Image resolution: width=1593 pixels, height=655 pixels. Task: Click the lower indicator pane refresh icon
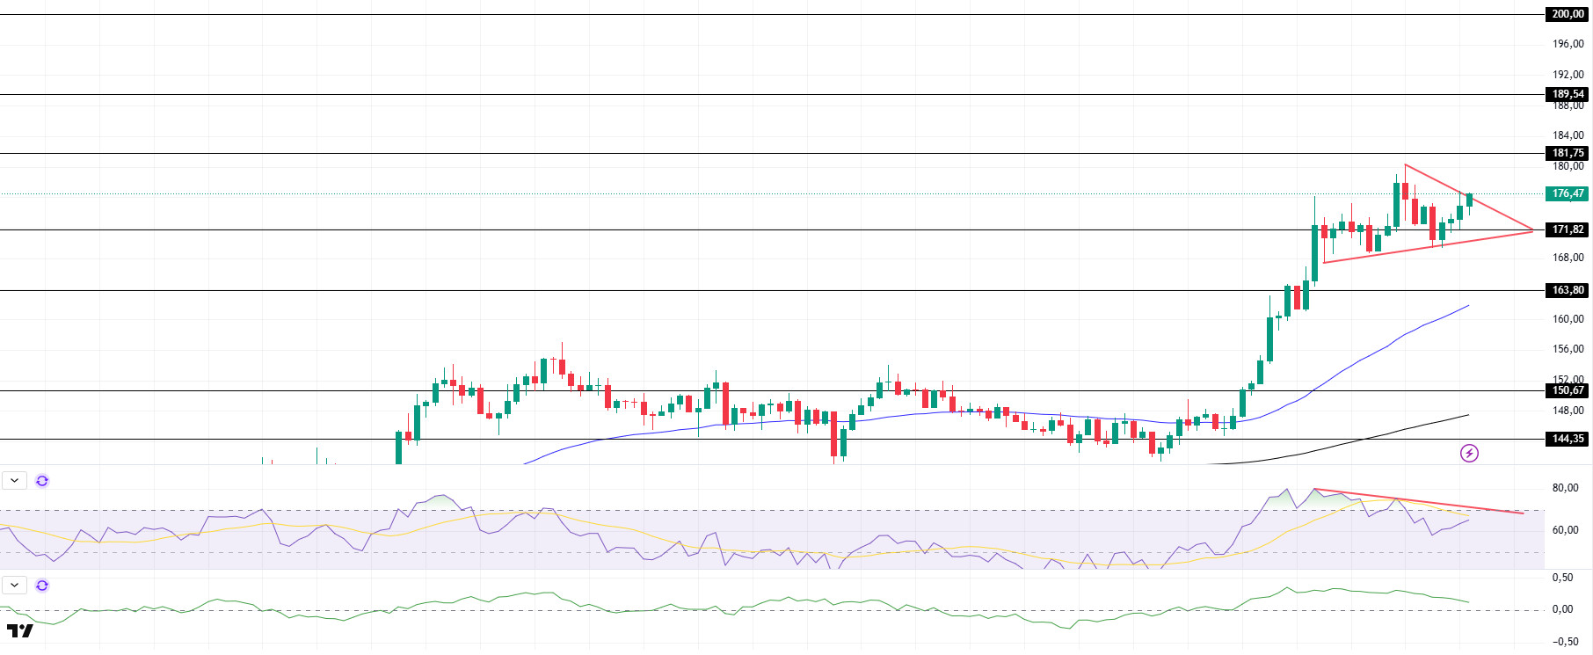tap(42, 585)
